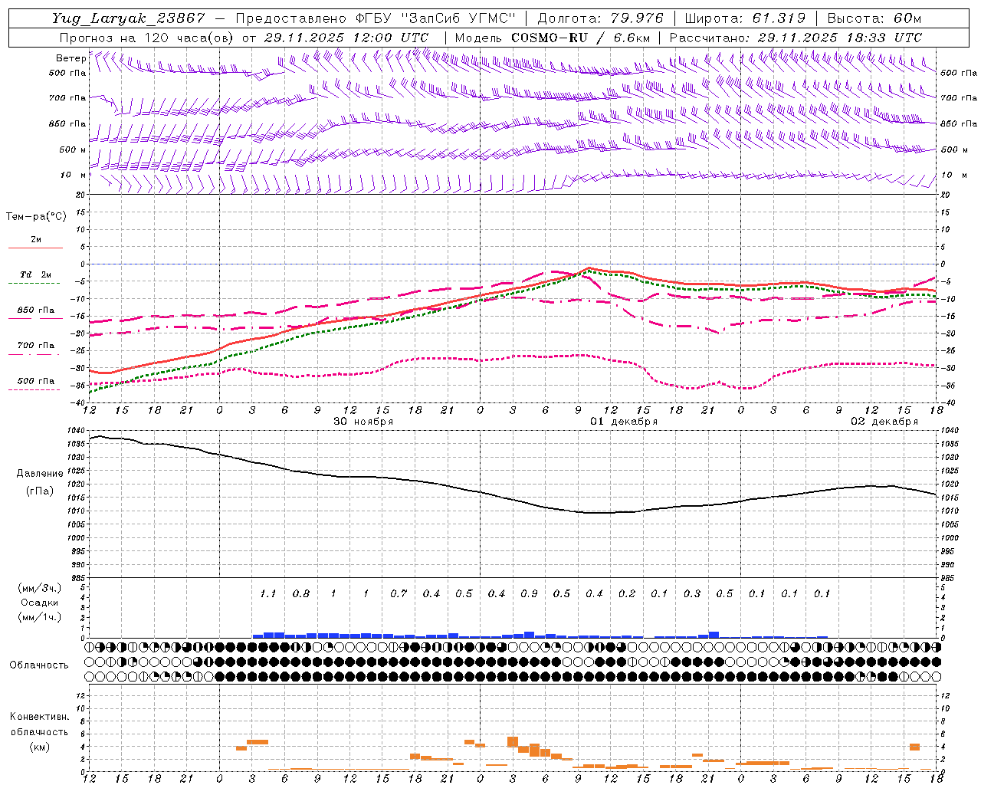Screen dimensions: 981x785
Task: Click the 500 гПа temperature legend label
Action: (36, 381)
